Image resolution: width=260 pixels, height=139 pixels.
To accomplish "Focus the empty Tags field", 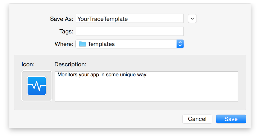I will coord(129,31).
